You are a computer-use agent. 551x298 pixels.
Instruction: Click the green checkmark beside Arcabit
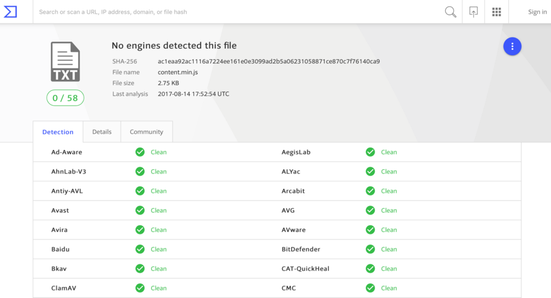370,191
